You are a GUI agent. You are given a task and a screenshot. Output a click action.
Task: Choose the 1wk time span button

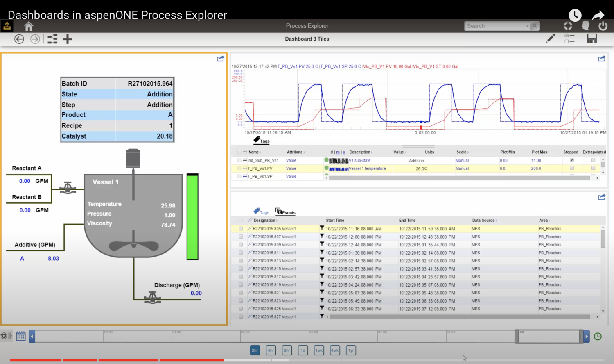point(319,350)
